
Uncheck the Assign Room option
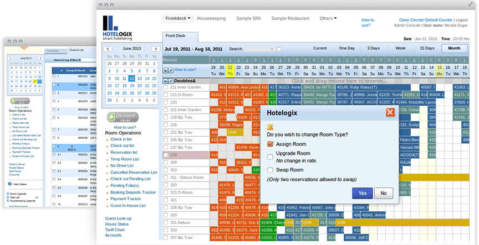tap(270, 144)
